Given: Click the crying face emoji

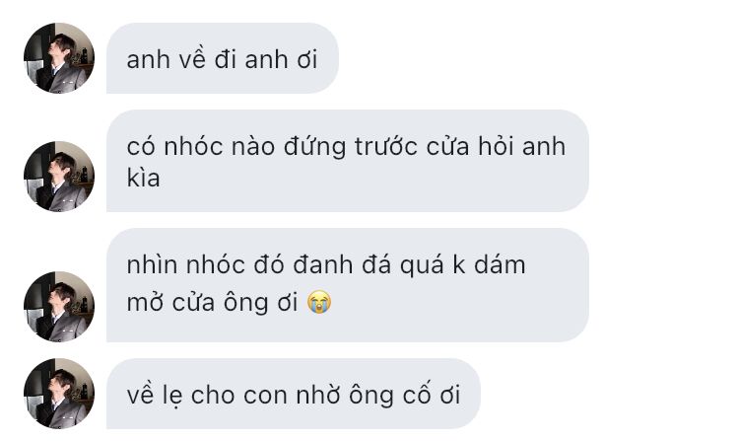Looking at the screenshot, I should point(319,302).
